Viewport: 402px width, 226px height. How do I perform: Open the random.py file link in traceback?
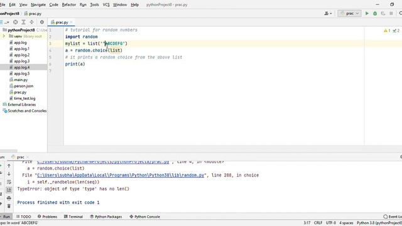pyautogui.click(x=121, y=175)
